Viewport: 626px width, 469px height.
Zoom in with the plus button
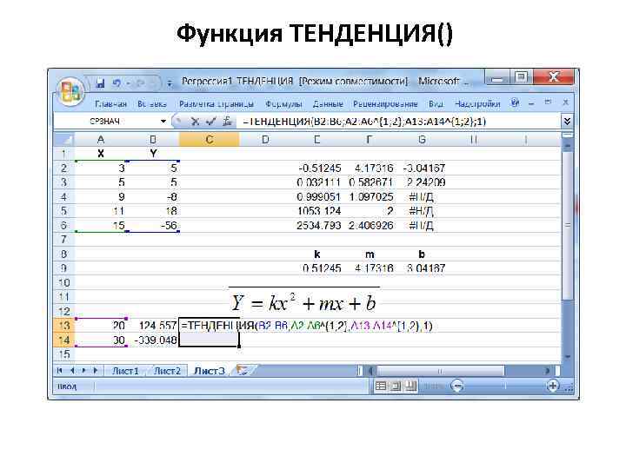tap(553, 386)
